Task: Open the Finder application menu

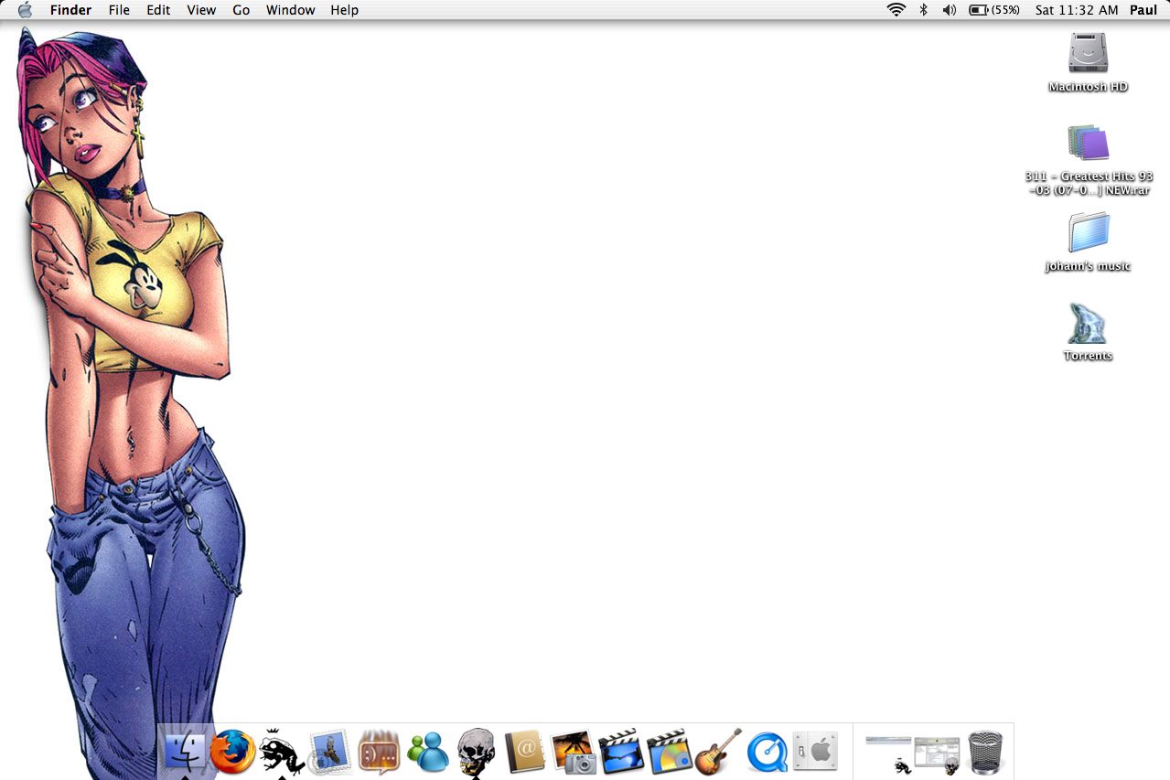Action: point(70,10)
